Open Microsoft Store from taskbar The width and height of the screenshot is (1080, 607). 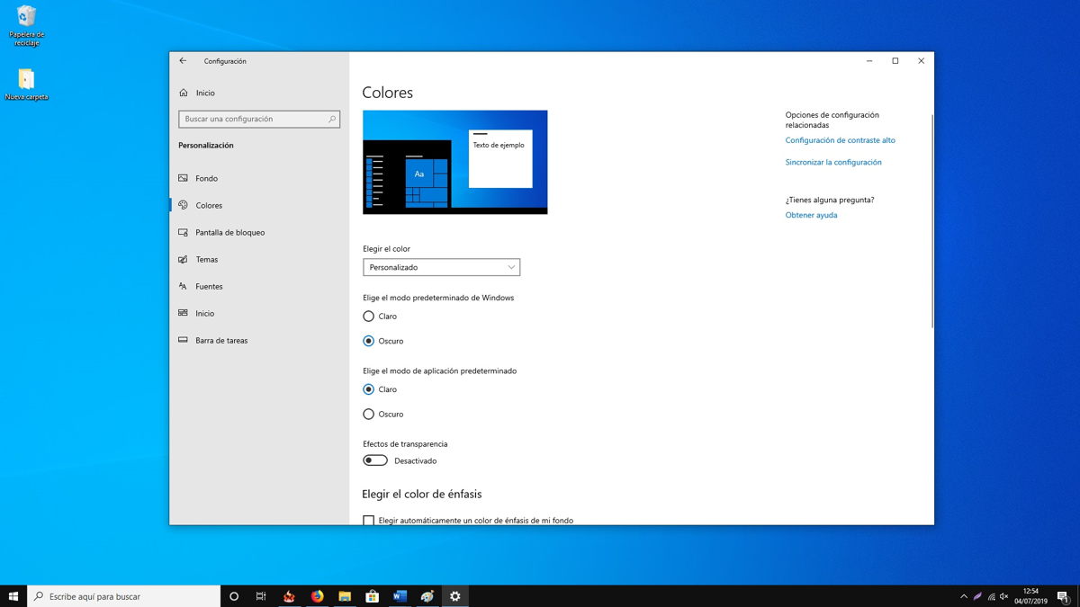[372, 596]
